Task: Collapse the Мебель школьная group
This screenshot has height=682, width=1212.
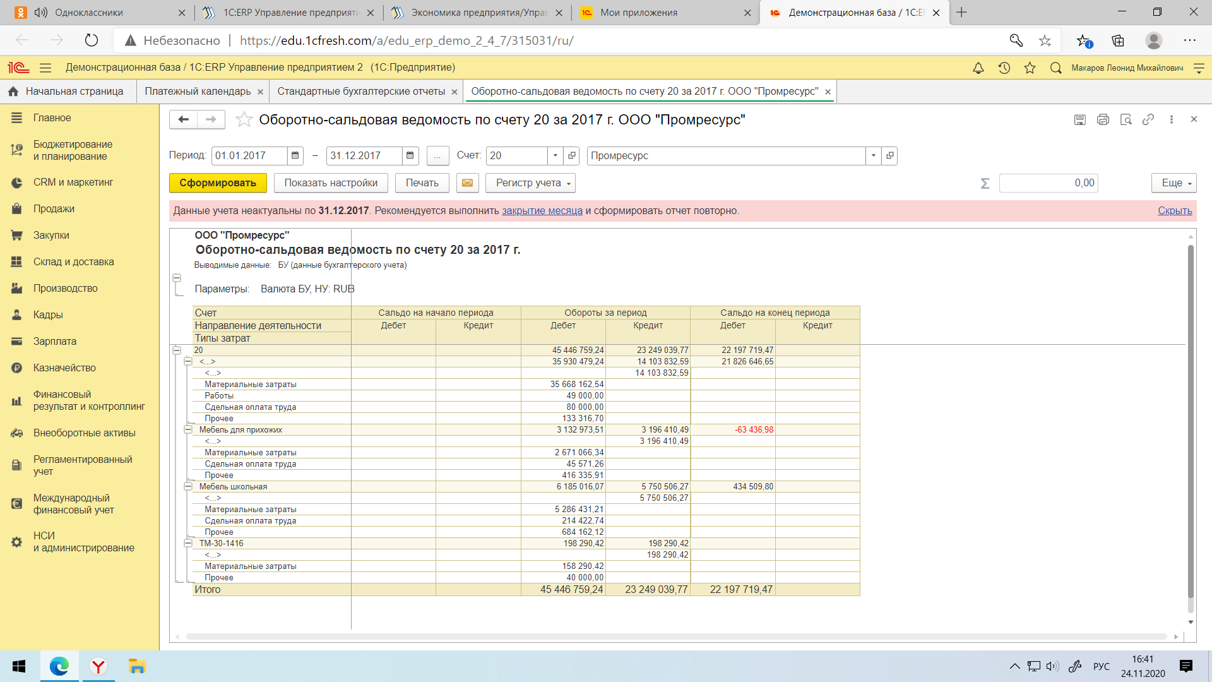Action: coord(187,486)
